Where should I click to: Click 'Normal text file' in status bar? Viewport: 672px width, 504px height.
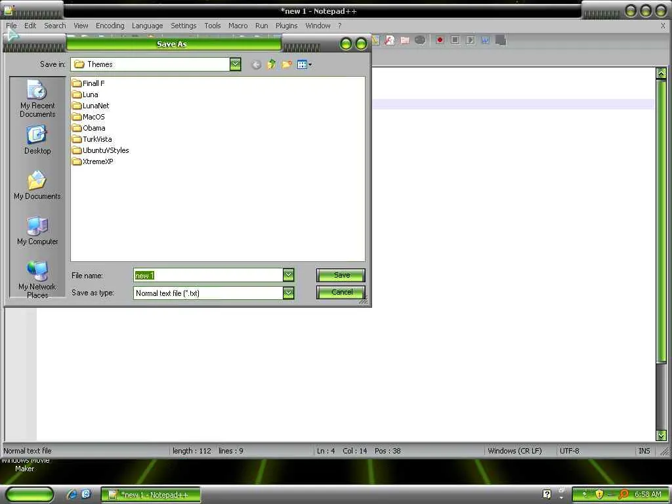28,451
